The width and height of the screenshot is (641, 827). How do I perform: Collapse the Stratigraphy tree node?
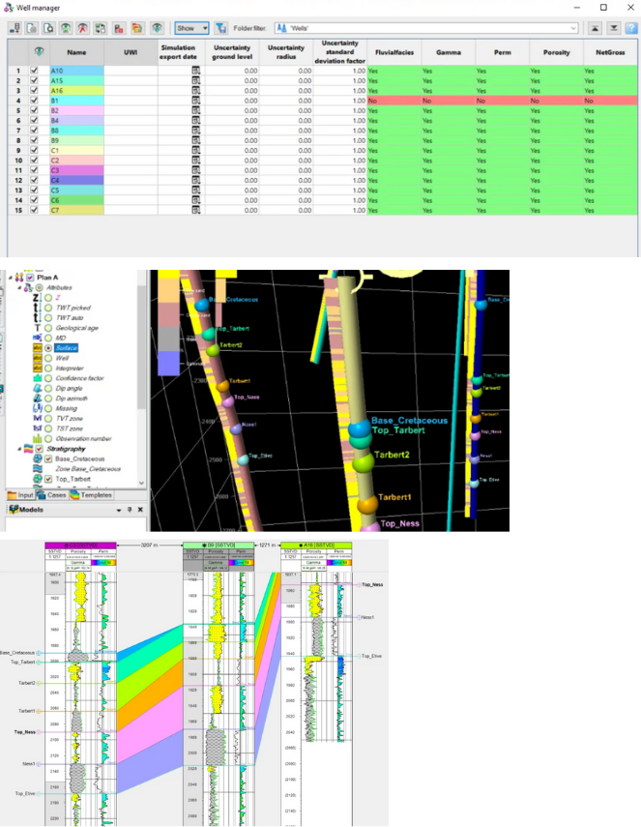tap(19, 449)
